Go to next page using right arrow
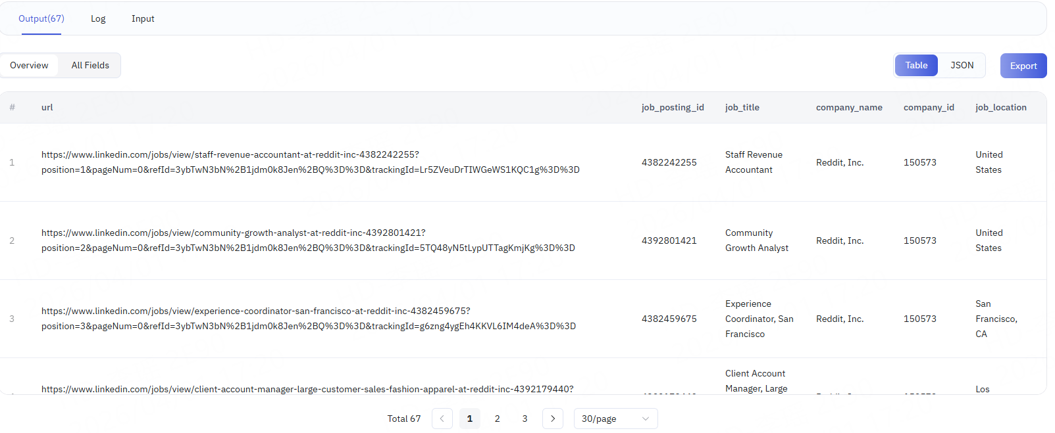The height and width of the screenshot is (433, 1055). (553, 419)
